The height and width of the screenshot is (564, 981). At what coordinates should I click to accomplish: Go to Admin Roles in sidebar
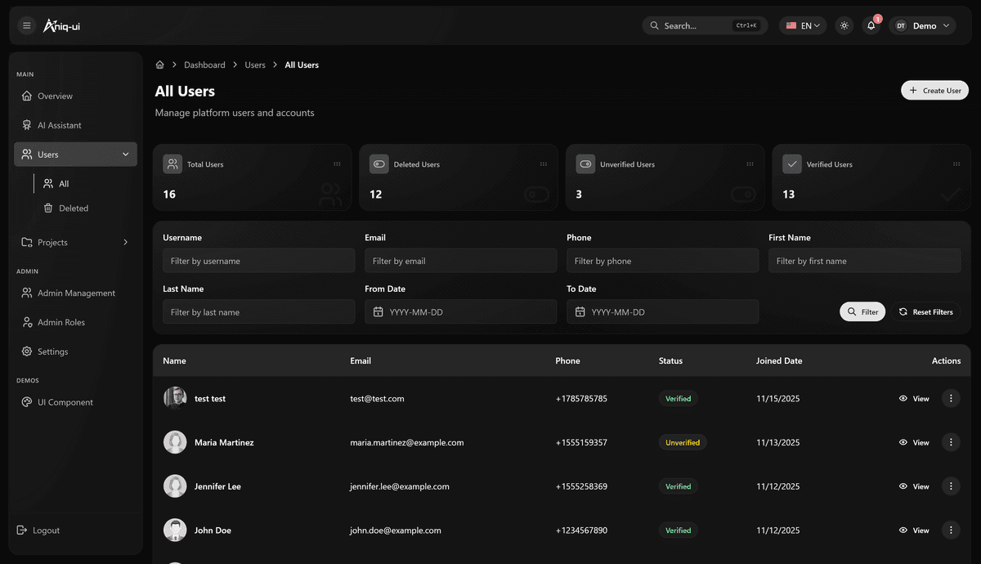pos(60,323)
